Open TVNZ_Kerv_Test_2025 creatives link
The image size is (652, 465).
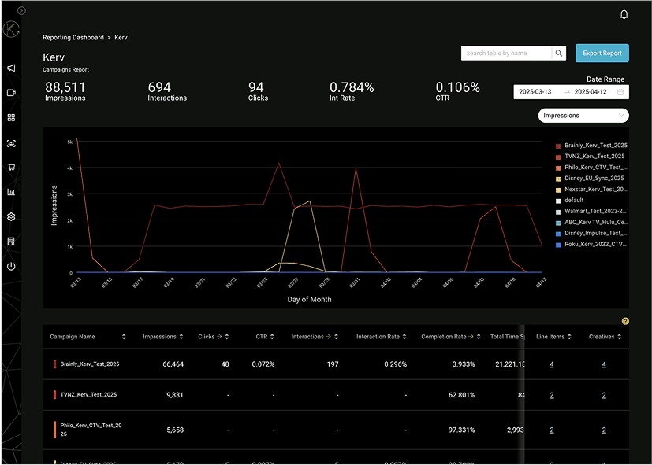coord(604,395)
